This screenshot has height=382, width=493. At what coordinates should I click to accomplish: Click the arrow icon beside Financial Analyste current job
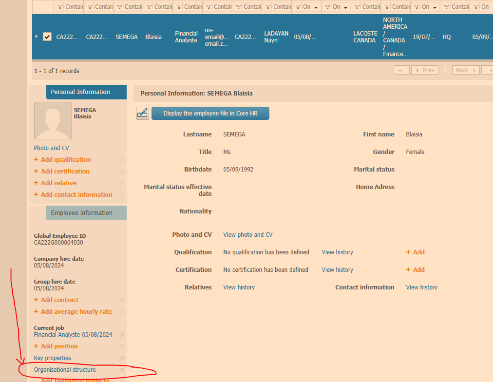click(x=121, y=334)
